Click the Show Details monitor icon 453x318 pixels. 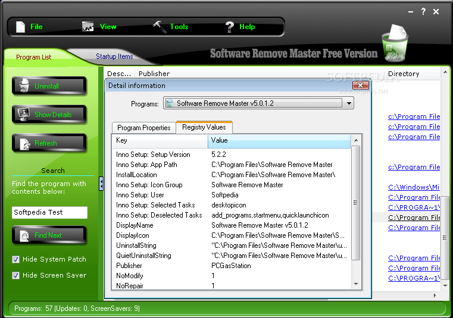(24, 114)
